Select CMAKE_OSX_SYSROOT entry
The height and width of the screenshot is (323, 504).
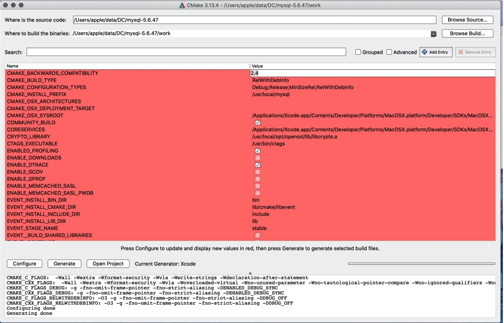35,116
